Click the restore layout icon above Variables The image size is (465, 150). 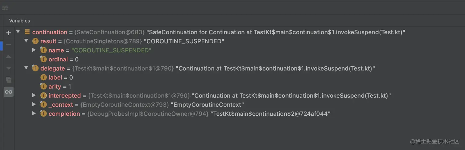[5, 8]
